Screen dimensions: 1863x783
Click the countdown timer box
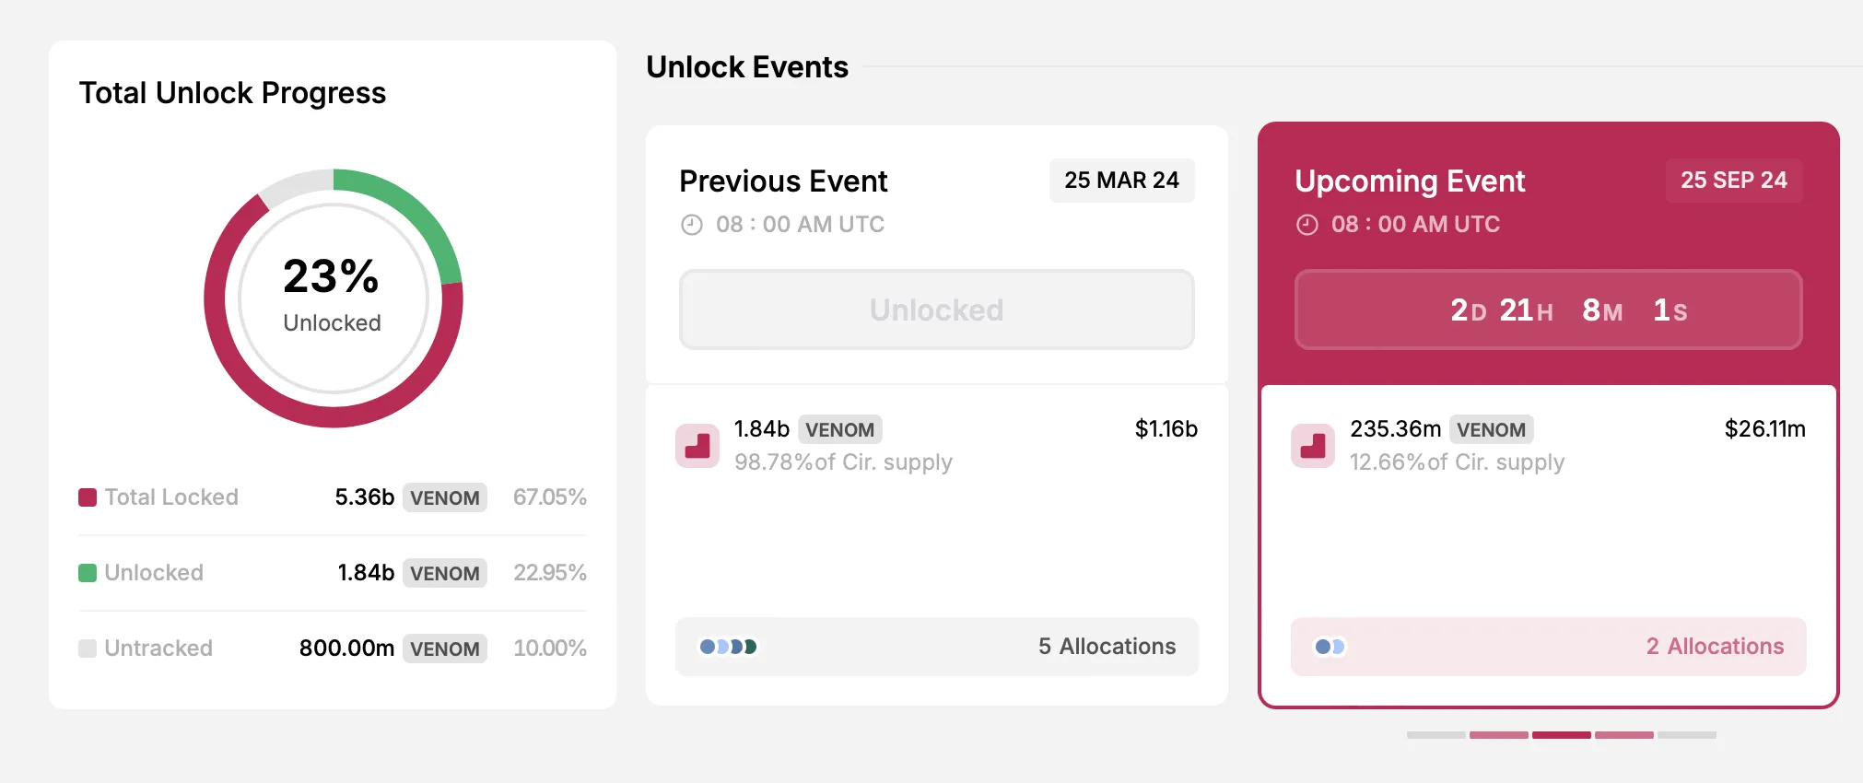point(1548,310)
